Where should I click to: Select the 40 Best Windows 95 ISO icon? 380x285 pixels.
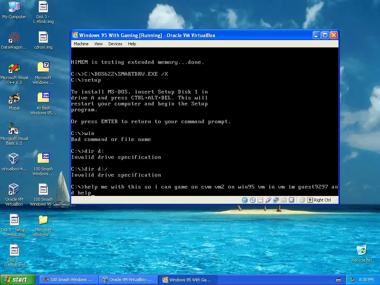(x=43, y=104)
